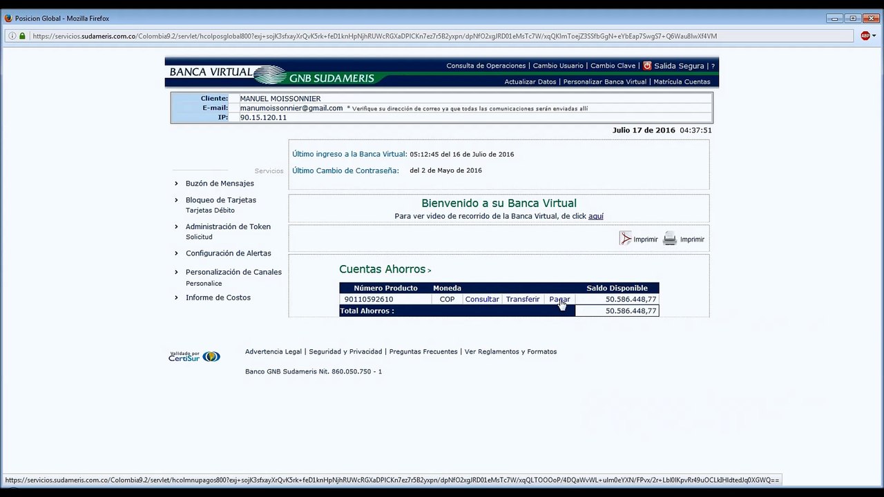Open Actualizar Datos menu item
The height and width of the screenshot is (497, 884).
point(530,81)
